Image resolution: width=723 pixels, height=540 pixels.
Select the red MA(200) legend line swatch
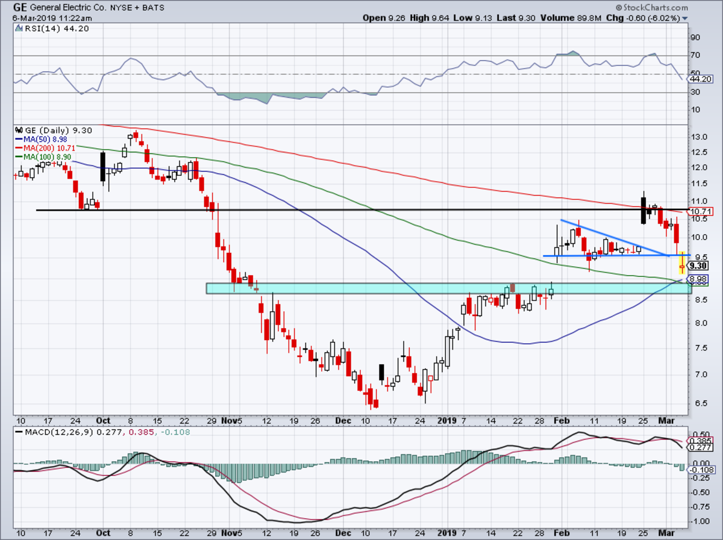click(17, 147)
